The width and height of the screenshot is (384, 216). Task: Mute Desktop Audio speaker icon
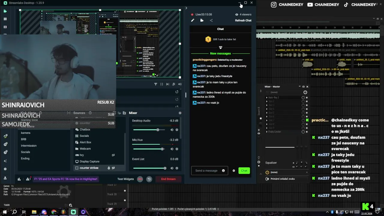click(172, 130)
